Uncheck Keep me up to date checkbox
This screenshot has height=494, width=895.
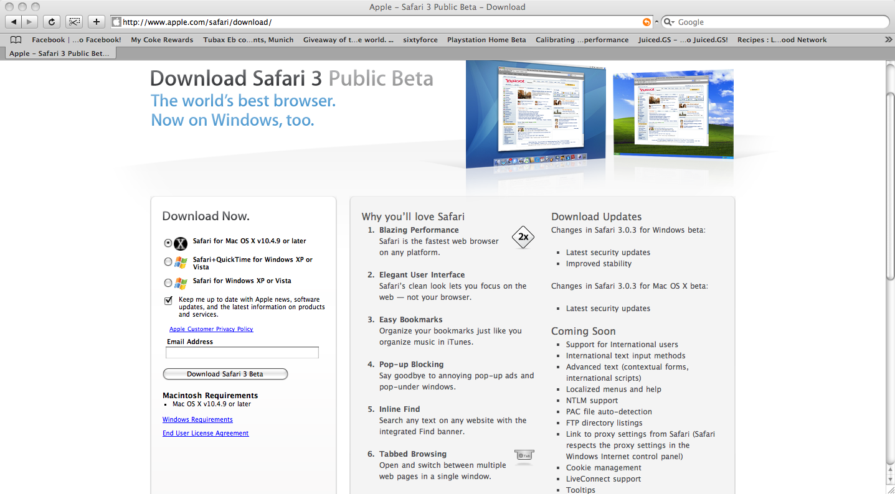pos(168,301)
